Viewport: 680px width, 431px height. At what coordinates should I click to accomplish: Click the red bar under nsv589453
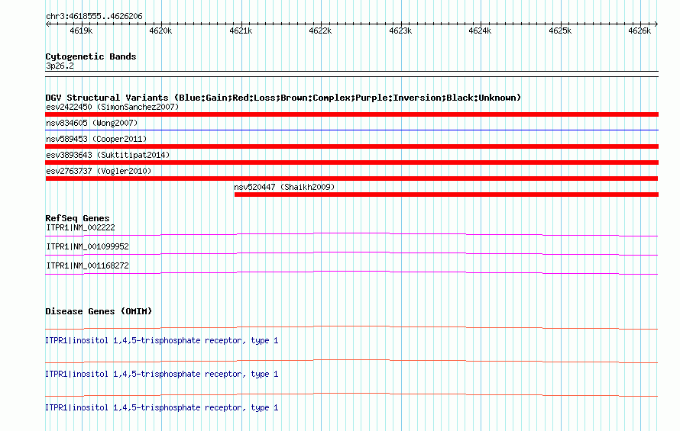(351, 146)
